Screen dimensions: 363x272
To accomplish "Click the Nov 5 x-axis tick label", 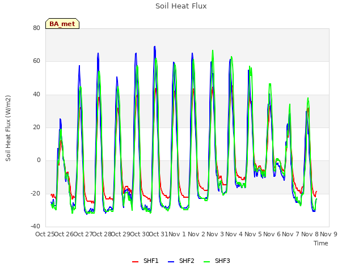I will pyautogui.click(x=253, y=234).
